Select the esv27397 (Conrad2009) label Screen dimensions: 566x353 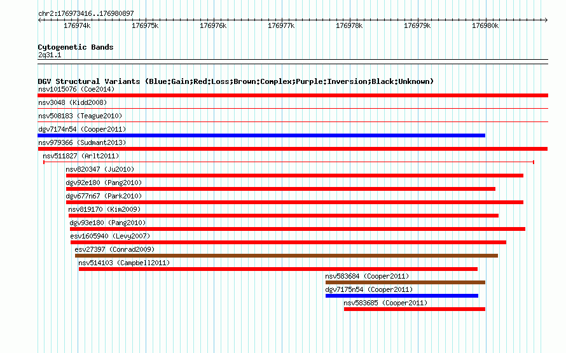(114, 249)
